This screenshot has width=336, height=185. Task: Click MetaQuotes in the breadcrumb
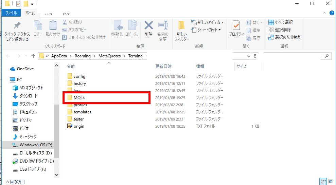tap(109, 56)
